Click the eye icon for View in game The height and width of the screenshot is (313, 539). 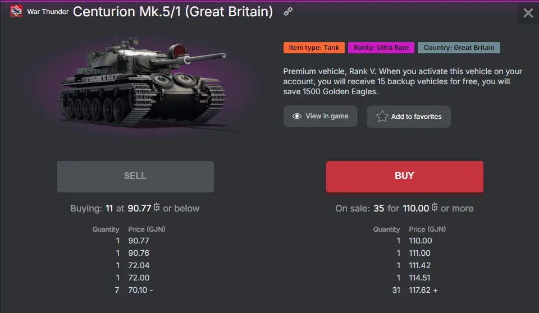pos(297,116)
